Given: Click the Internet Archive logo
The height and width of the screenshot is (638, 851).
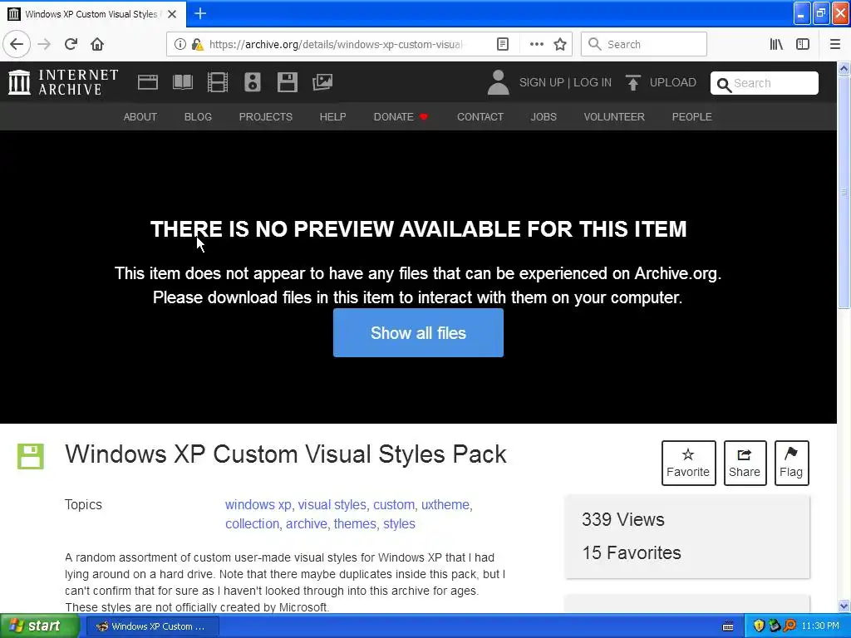Looking at the screenshot, I should tap(63, 82).
